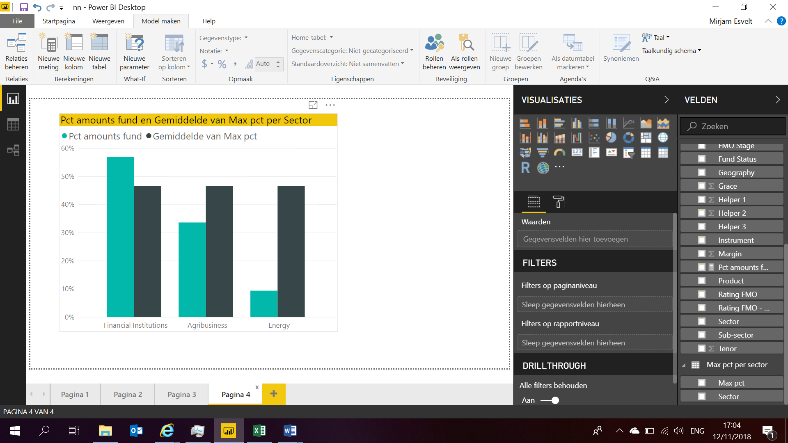This screenshot has height=443, width=788.
Task: Add a new page with plus button
Action: click(274, 394)
